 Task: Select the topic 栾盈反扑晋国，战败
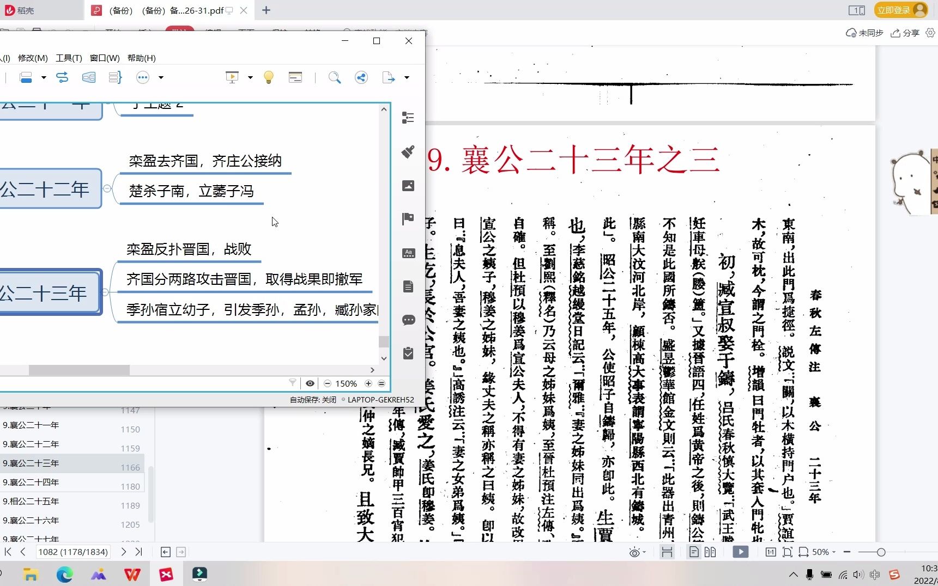click(189, 249)
